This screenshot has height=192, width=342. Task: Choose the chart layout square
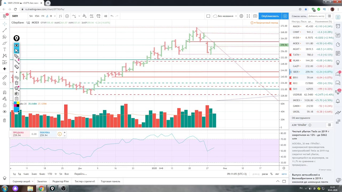[x=208, y=16]
